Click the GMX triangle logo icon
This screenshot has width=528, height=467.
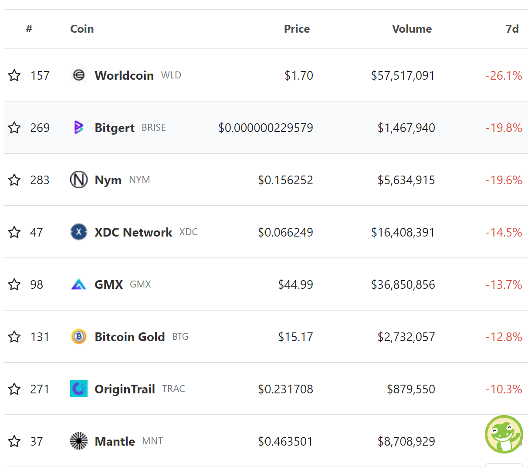(79, 284)
